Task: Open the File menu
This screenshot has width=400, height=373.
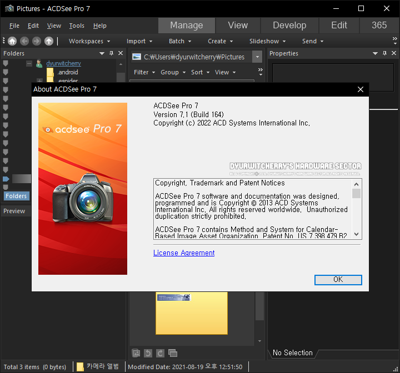Action: point(14,26)
